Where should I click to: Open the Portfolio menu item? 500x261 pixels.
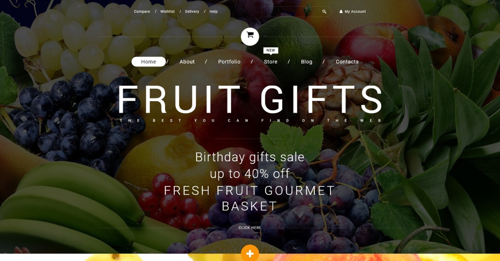229,62
